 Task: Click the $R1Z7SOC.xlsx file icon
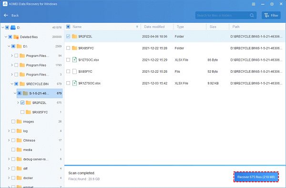click(x=74, y=83)
